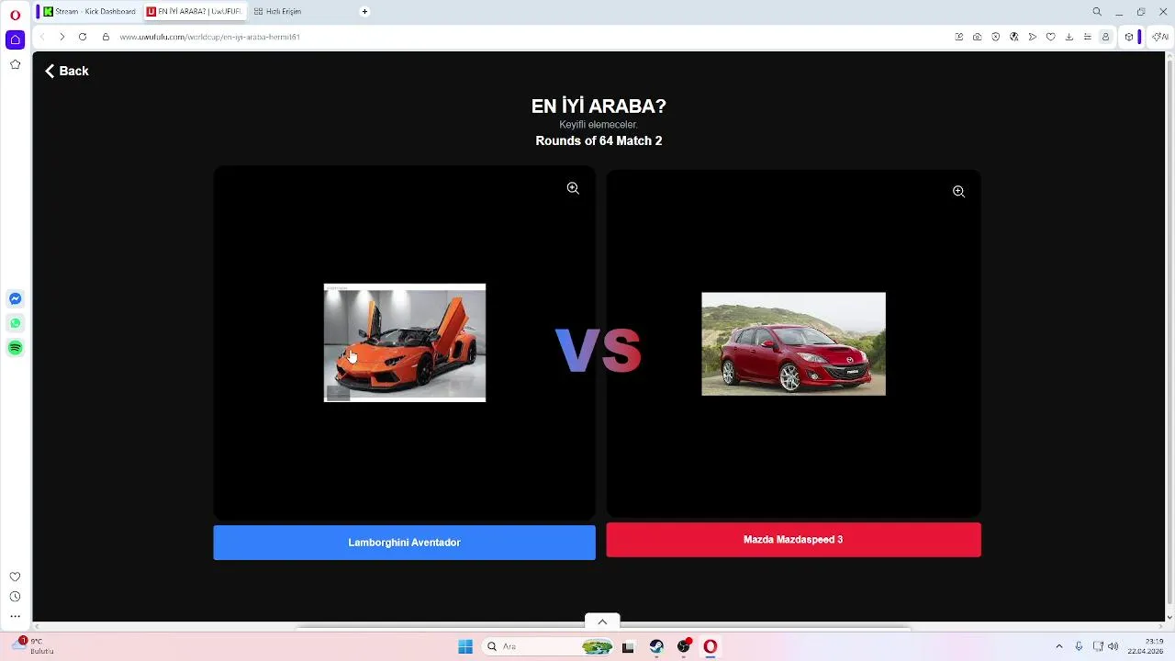Click the taskbar Ara search box
The height and width of the screenshot is (661, 1175).
point(547,646)
